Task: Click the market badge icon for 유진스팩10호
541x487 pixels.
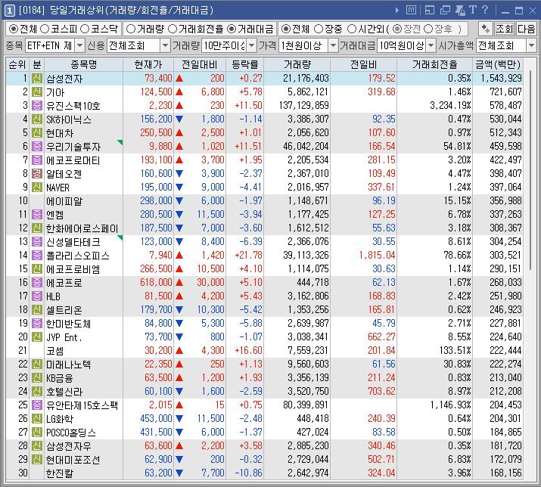Action: pyautogui.click(x=37, y=106)
